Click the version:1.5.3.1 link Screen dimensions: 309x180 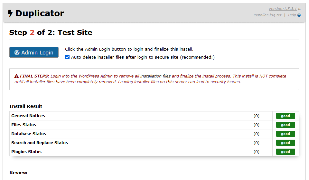(x=283, y=9)
